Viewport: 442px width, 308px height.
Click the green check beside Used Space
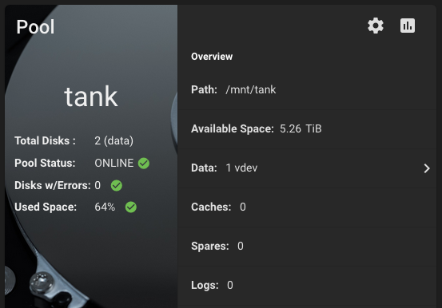pos(131,207)
